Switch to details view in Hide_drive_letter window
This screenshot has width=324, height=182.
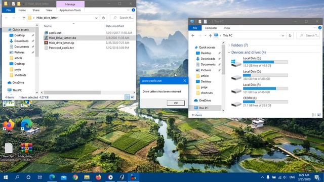pos(127,97)
